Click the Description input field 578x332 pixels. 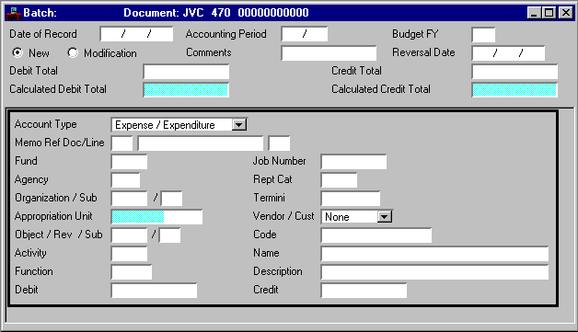coord(435,272)
